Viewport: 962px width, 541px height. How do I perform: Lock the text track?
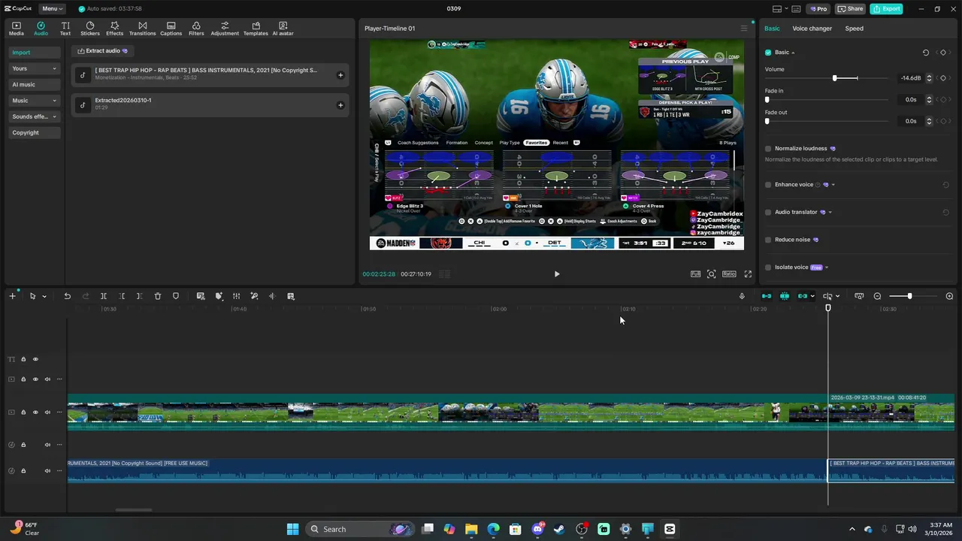coord(23,359)
